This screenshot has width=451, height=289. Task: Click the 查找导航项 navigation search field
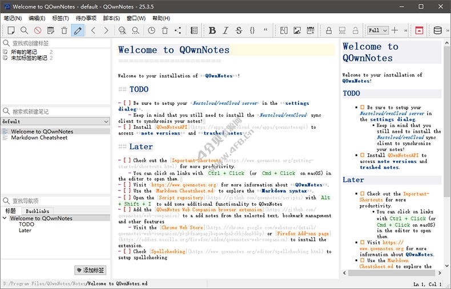(55, 201)
